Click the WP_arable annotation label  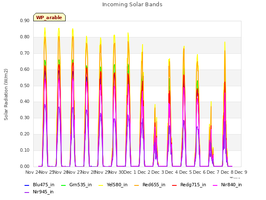pos(49,17)
